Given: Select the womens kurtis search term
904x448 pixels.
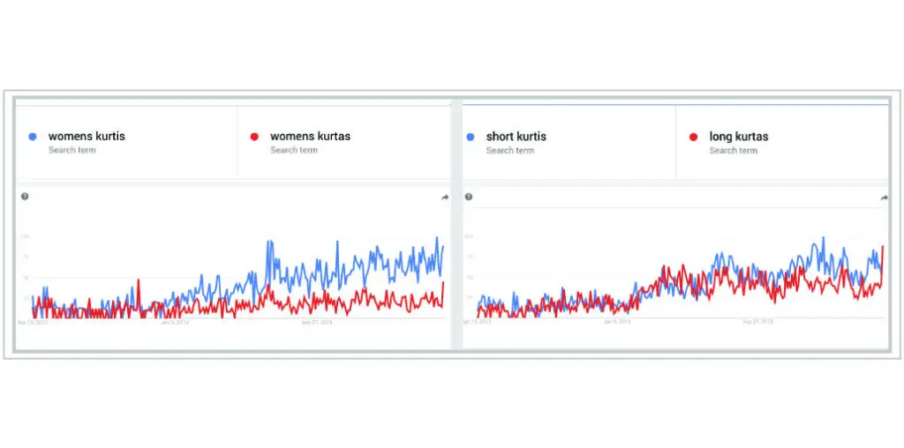Looking at the screenshot, I should coord(87,137).
